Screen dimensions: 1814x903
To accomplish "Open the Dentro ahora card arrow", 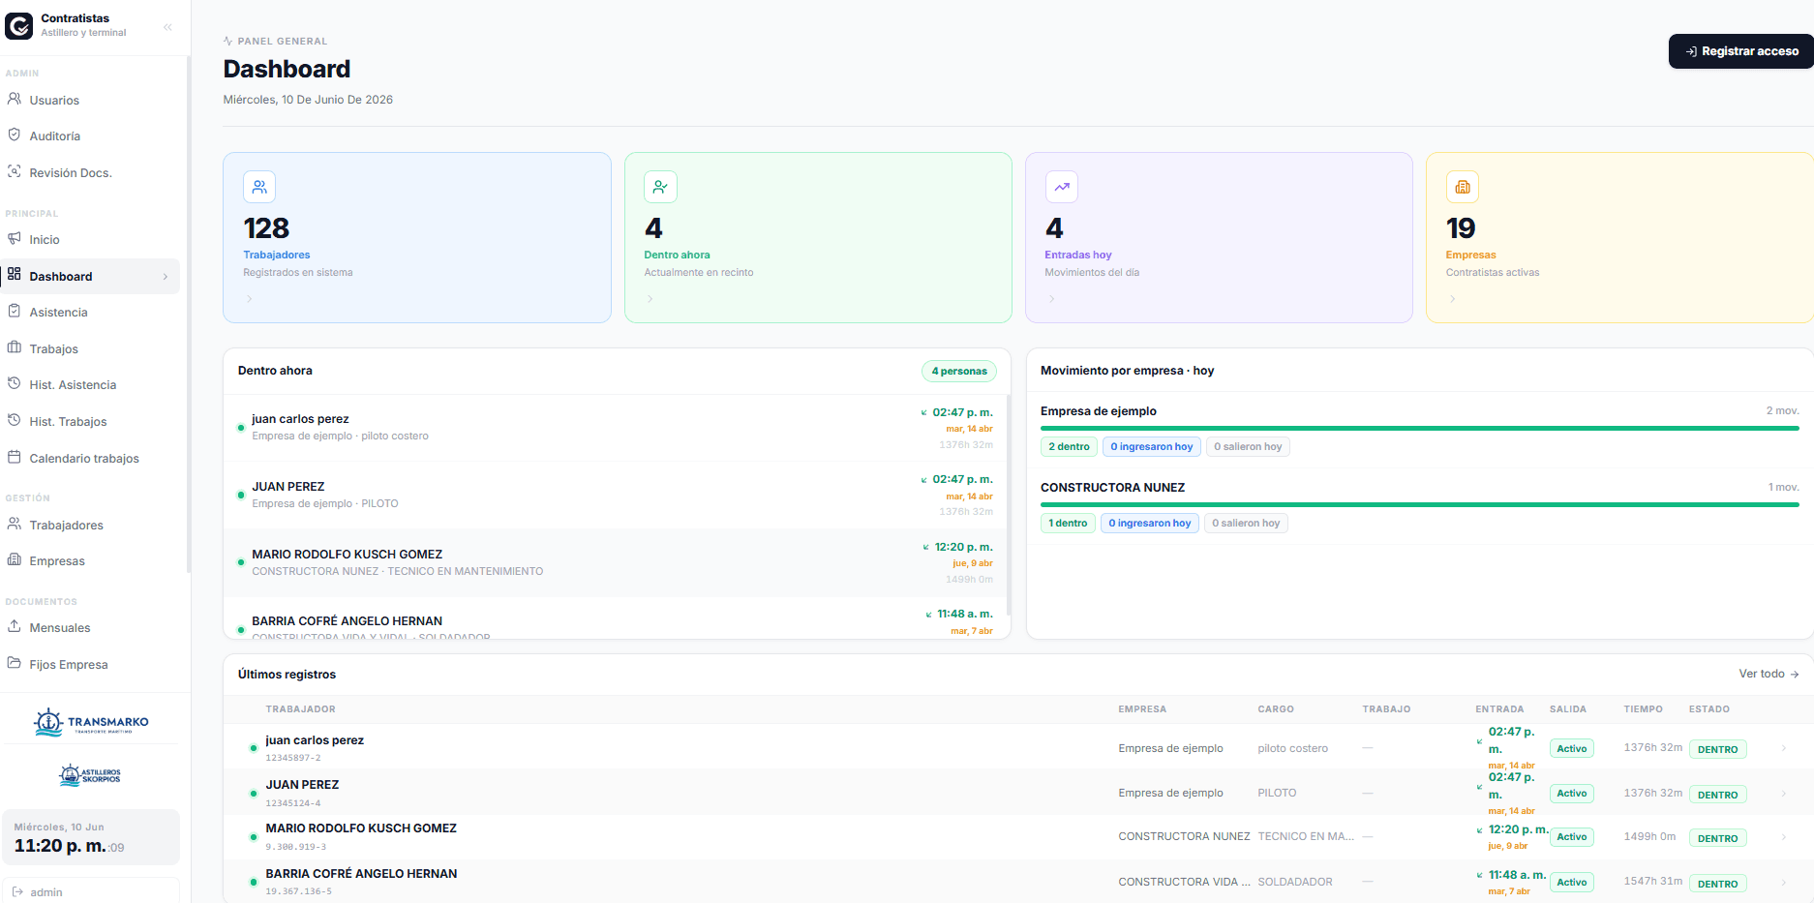I will coord(650,299).
